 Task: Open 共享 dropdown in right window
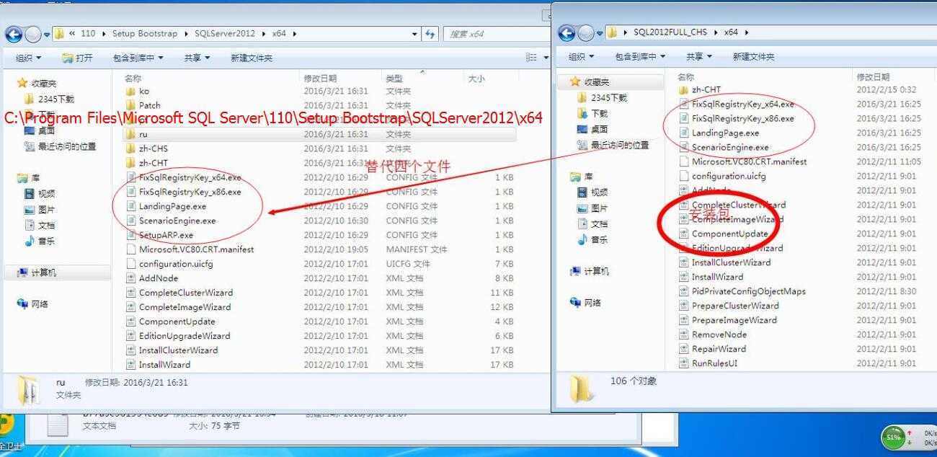pyautogui.click(x=699, y=56)
